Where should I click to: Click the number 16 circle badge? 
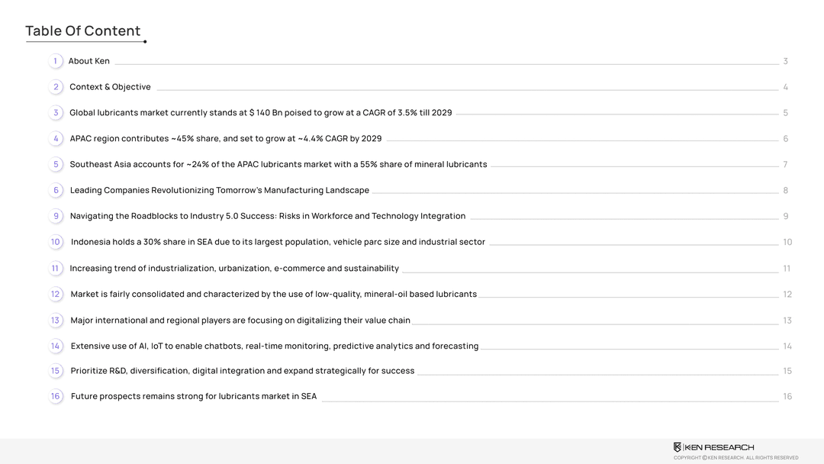[x=56, y=396]
